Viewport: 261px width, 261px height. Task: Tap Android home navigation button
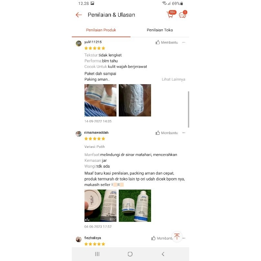130,254
